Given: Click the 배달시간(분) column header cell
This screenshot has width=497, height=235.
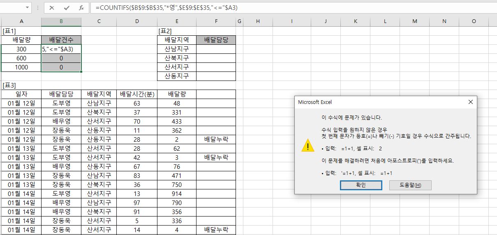Looking at the screenshot, I should tap(137, 94).
